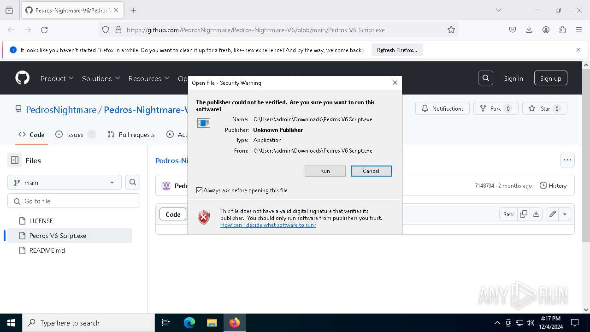Viewport: 590px width, 332px height.
Task: Click the Raw file button
Action: pyautogui.click(x=508, y=214)
